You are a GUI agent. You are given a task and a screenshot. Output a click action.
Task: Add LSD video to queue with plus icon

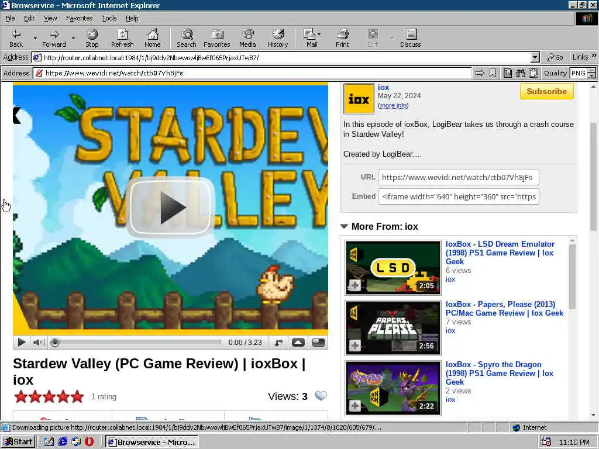click(x=354, y=285)
